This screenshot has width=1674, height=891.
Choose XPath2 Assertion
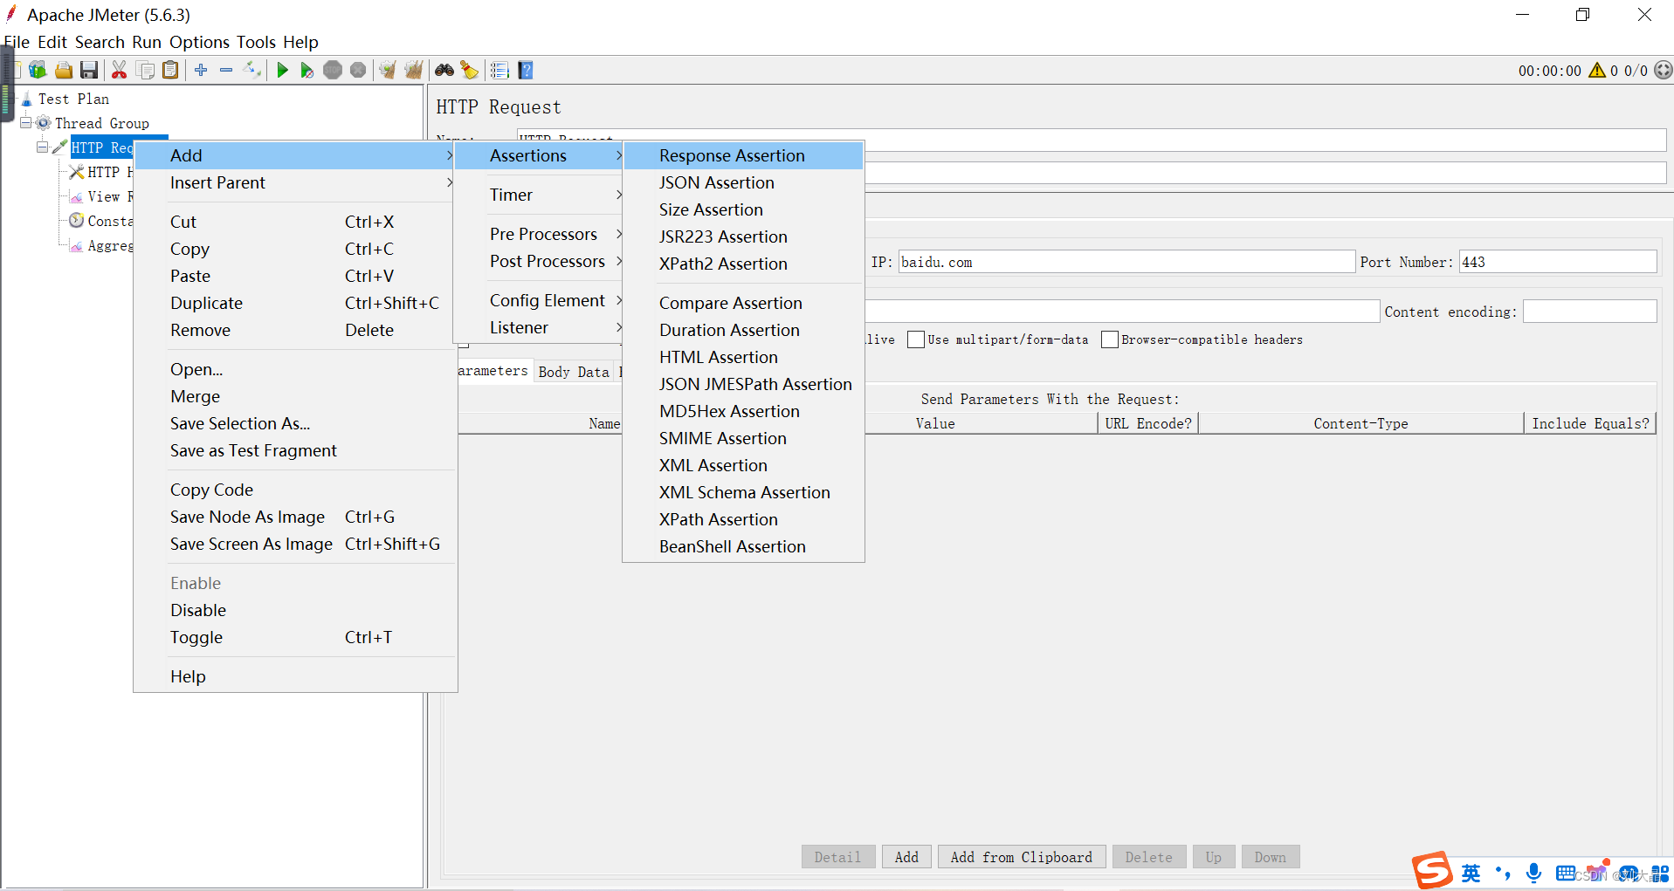pos(743,264)
